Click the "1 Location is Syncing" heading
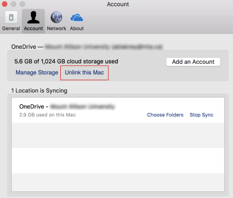Viewport: 233px width, 198px height. pyautogui.click(x=39, y=90)
